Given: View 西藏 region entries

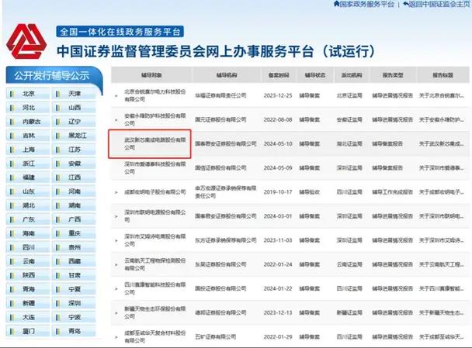Looking at the screenshot, I should (74, 261).
